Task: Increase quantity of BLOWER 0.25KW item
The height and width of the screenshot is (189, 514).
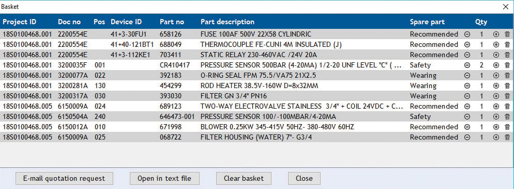Action: (x=496, y=127)
